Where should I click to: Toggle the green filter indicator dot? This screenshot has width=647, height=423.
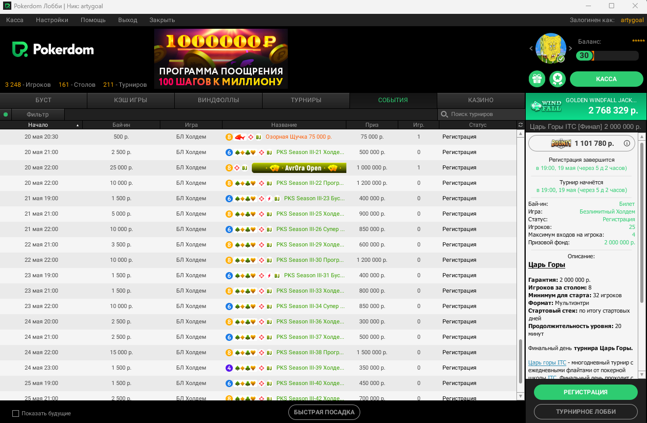pos(6,114)
